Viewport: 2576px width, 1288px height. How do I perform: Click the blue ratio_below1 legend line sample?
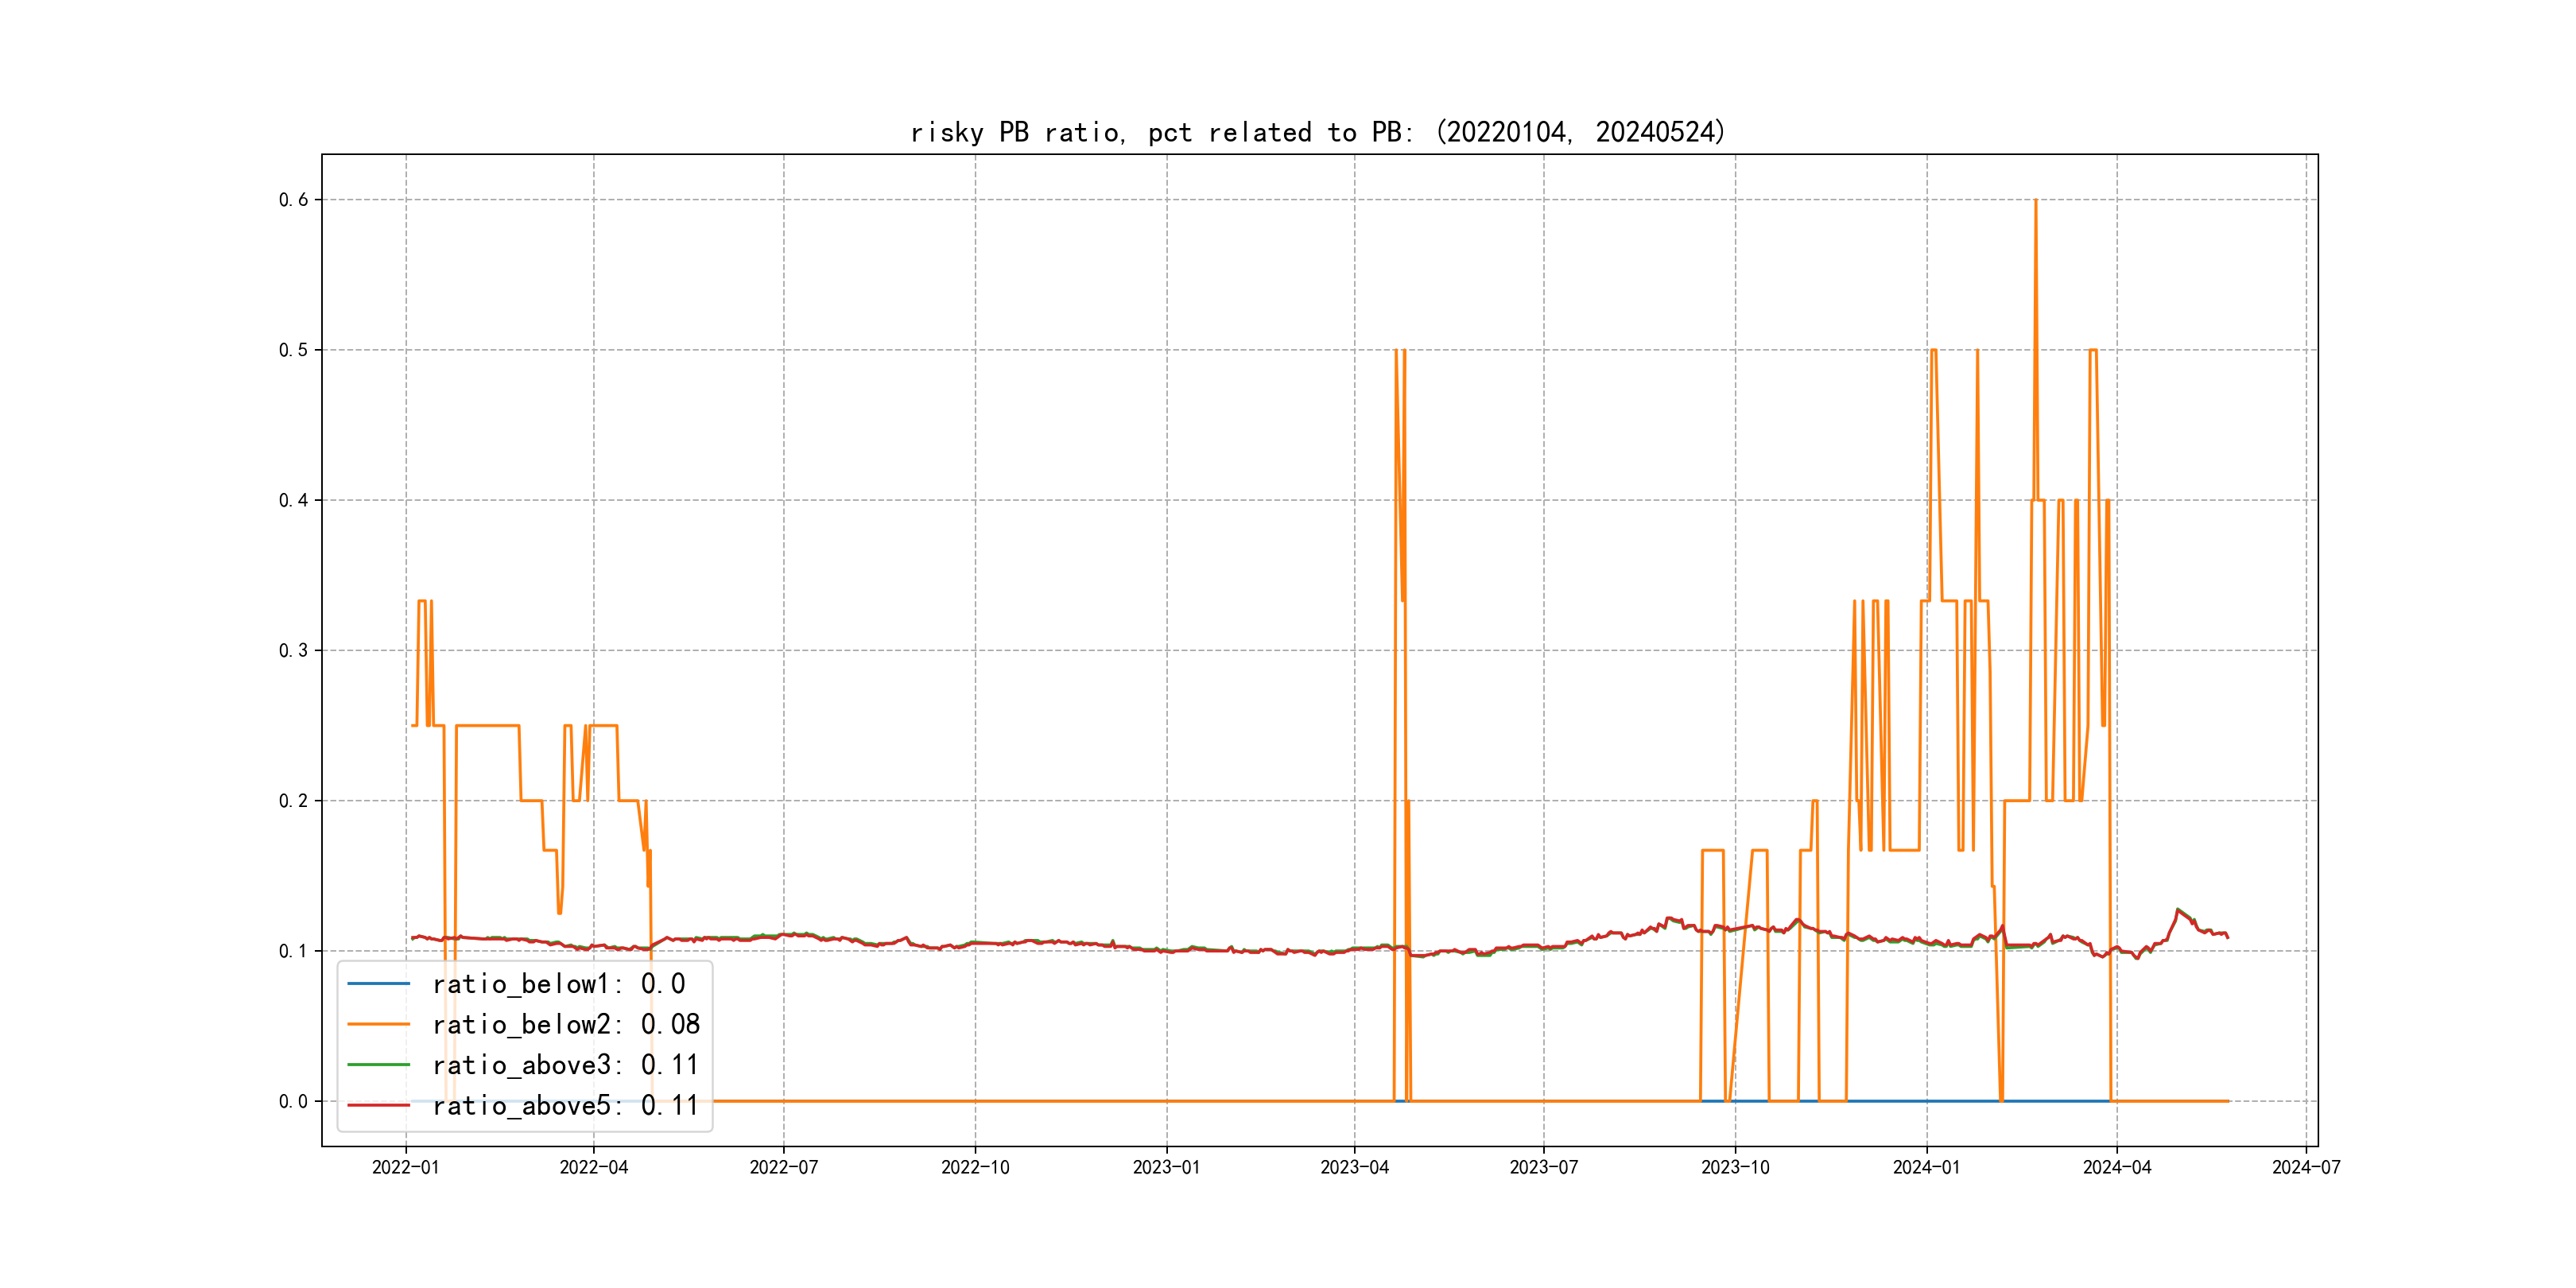coord(378,984)
